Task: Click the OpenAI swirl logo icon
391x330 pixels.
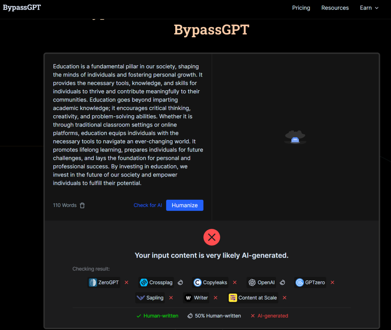Action: click(x=252, y=282)
